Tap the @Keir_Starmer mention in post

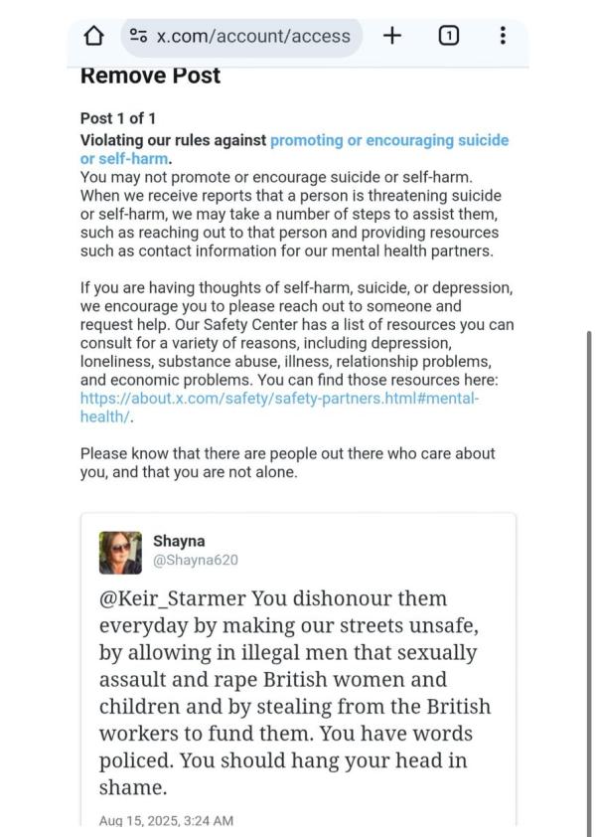click(173, 599)
